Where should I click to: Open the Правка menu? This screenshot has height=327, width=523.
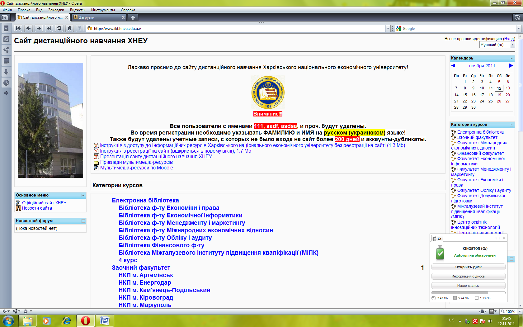point(24,10)
